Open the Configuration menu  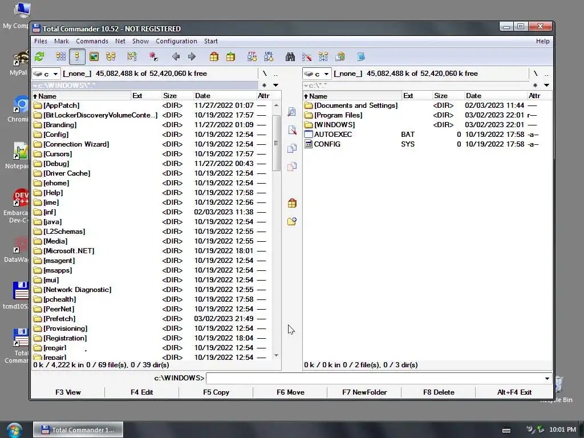(176, 41)
